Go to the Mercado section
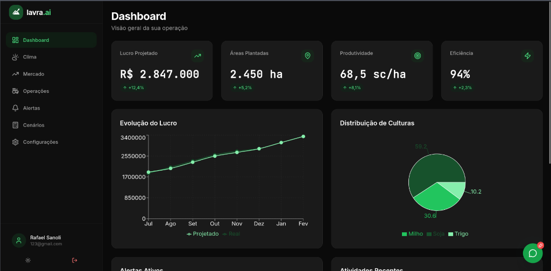Image resolution: width=551 pixels, height=271 pixels. [x=33, y=74]
